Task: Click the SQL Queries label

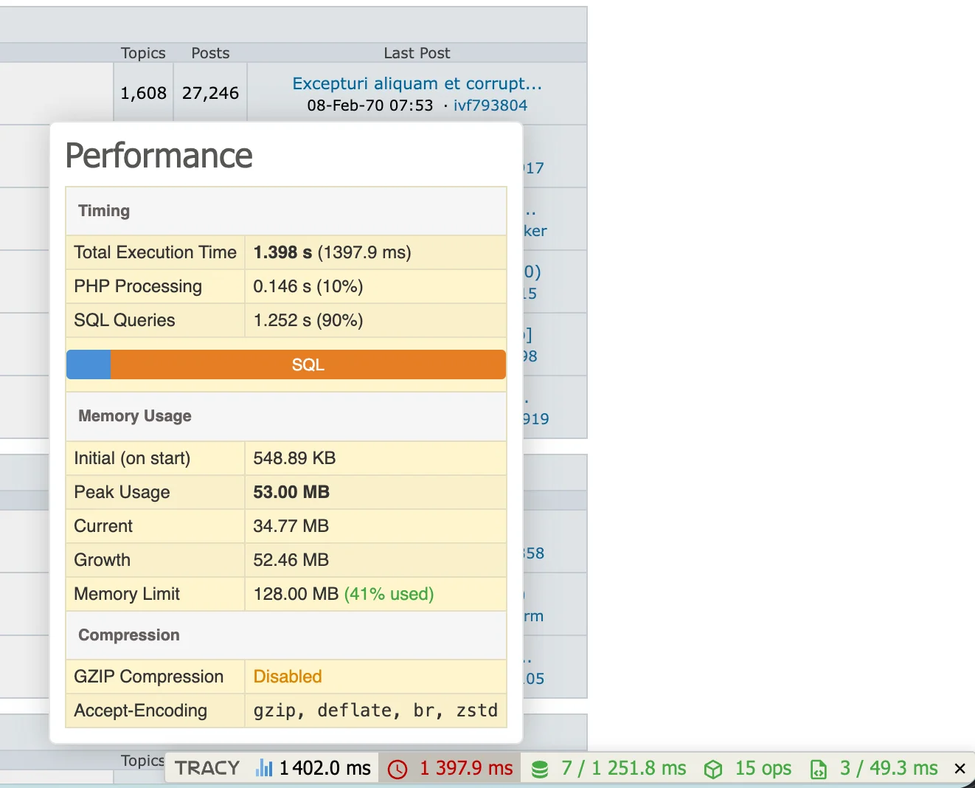Action: pos(125,320)
